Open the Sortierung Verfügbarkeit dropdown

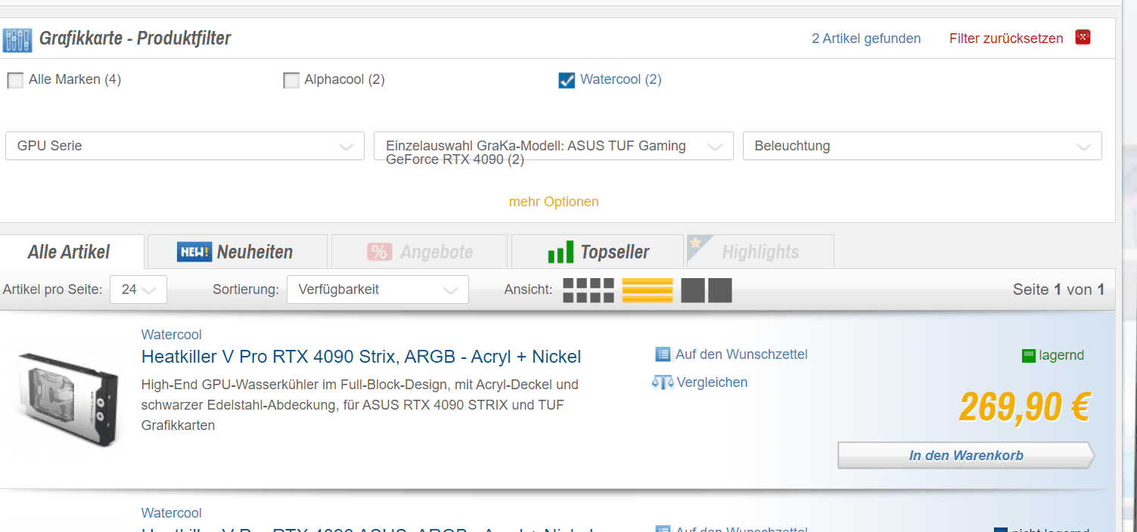(x=377, y=289)
